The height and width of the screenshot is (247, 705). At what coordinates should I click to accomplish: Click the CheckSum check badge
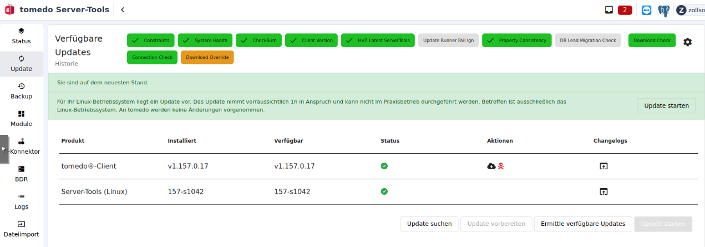(x=259, y=41)
